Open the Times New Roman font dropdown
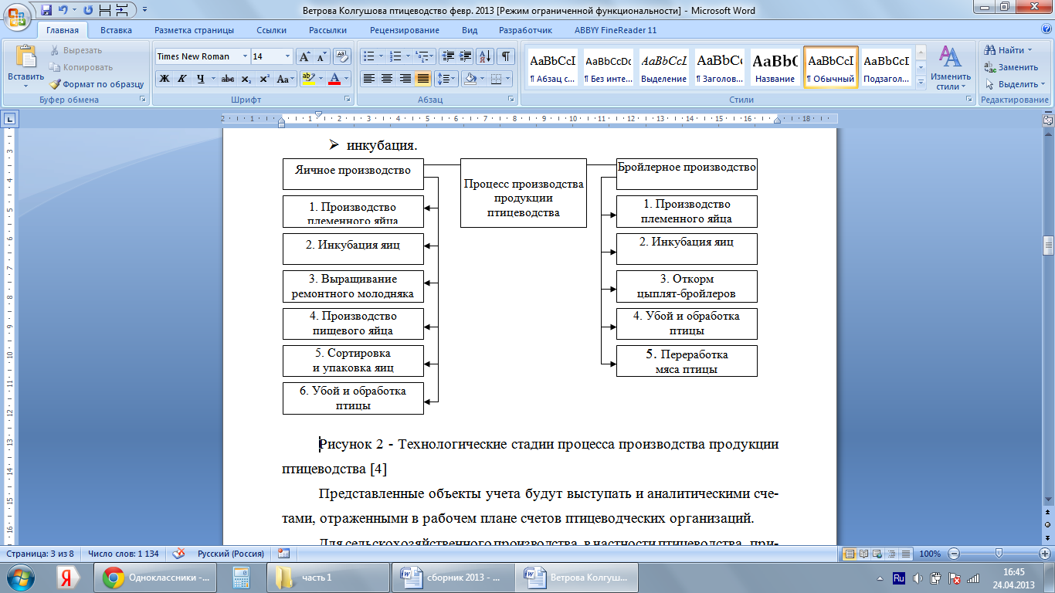This screenshot has width=1055, height=593. pyautogui.click(x=245, y=56)
